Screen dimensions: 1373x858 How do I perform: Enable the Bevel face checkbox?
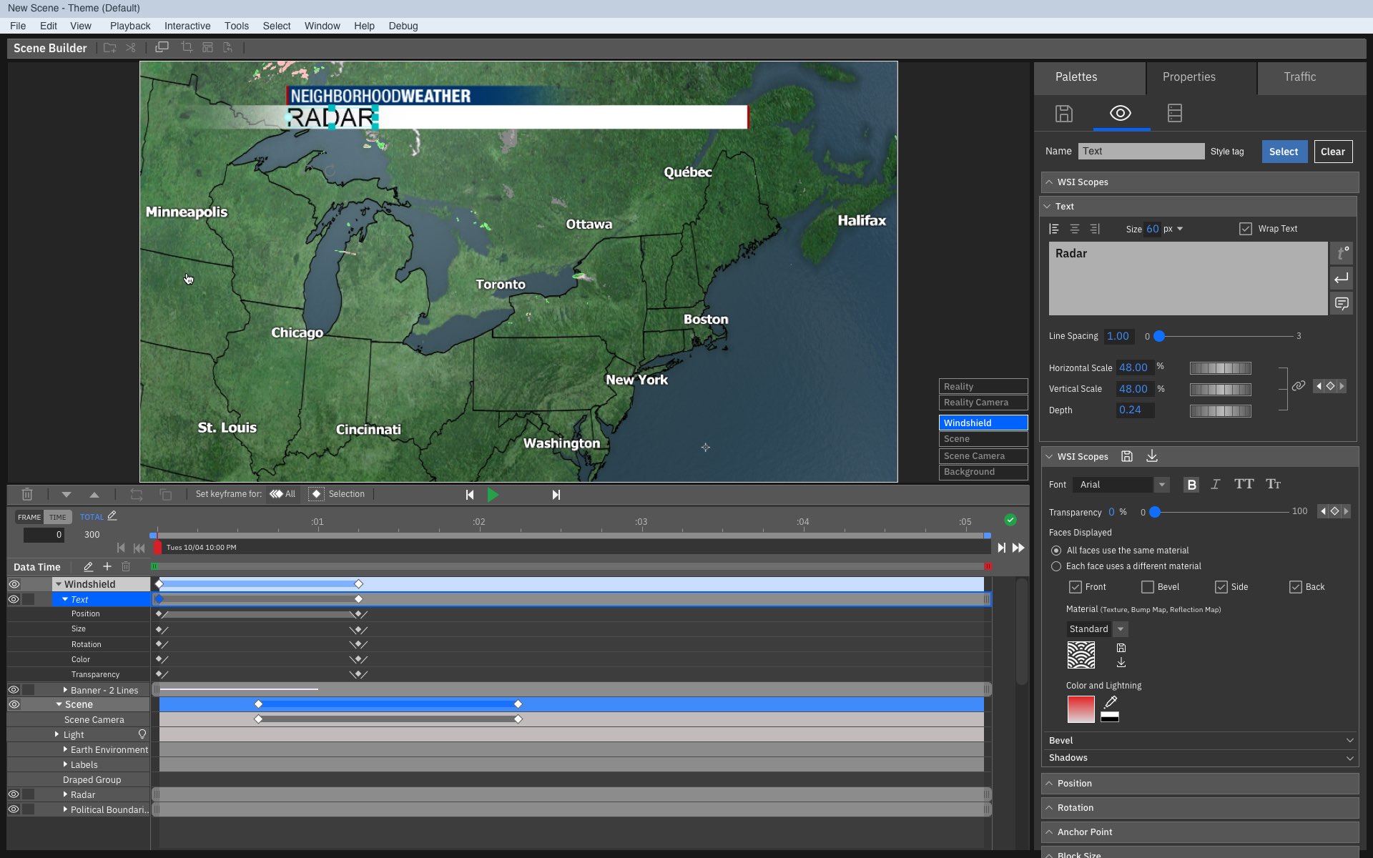tap(1147, 586)
